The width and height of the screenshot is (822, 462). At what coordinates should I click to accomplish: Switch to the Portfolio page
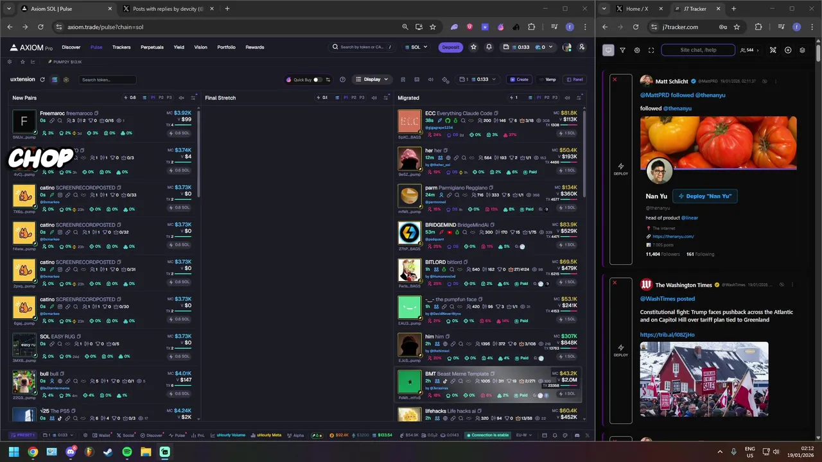pyautogui.click(x=226, y=47)
